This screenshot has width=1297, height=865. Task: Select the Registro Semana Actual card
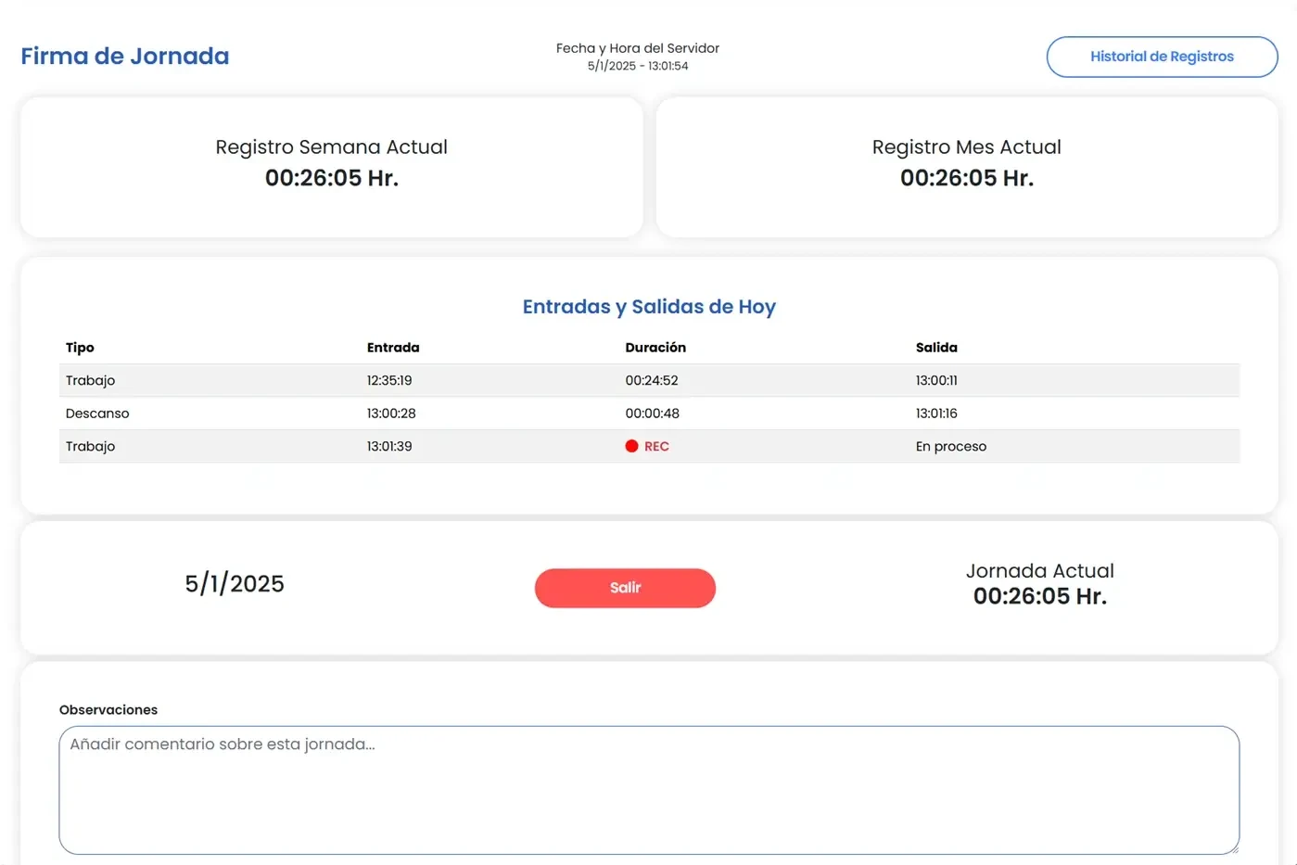[331, 166]
